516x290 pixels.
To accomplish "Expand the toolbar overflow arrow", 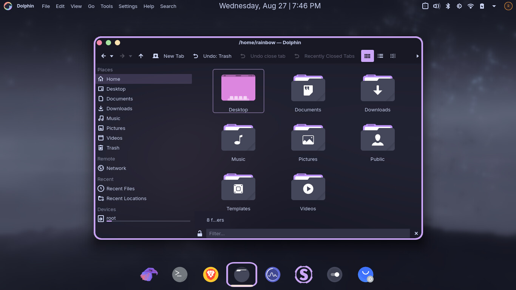I will (417, 56).
